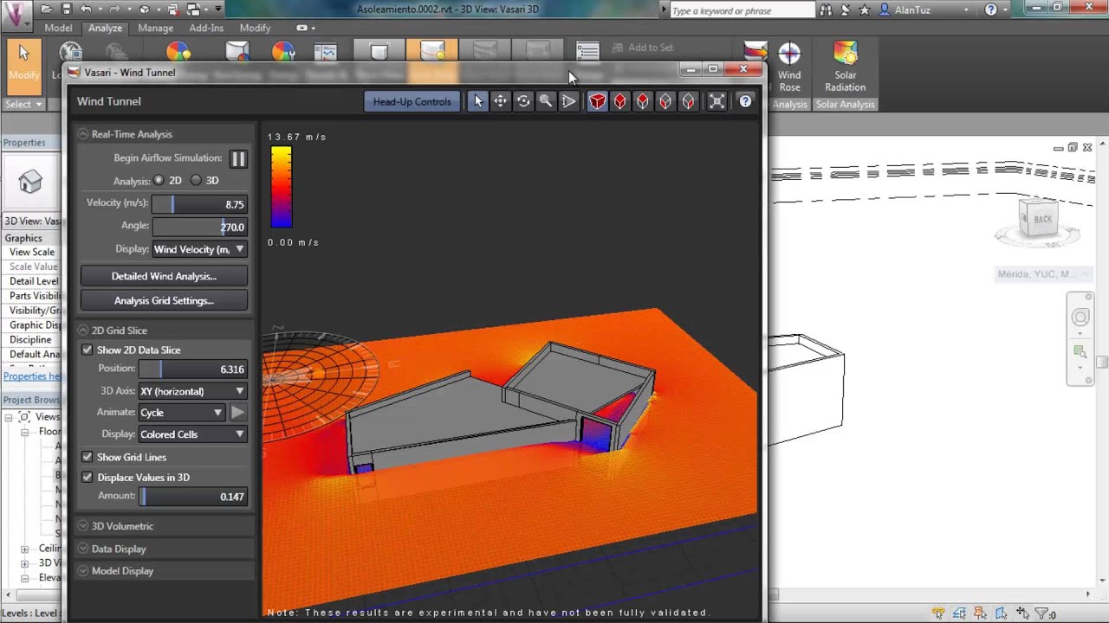The height and width of the screenshot is (623, 1109).
Task: Play the slice animation
Action: [x=237, y=413]
